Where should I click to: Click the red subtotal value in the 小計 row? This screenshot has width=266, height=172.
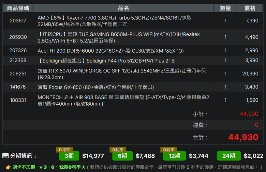click(249, 114)
